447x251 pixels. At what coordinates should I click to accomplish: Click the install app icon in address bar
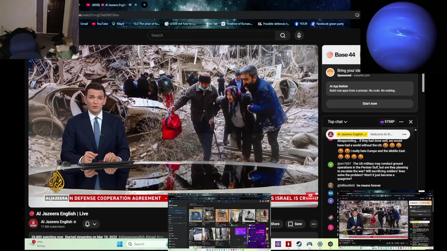click(x=357, y=15)
